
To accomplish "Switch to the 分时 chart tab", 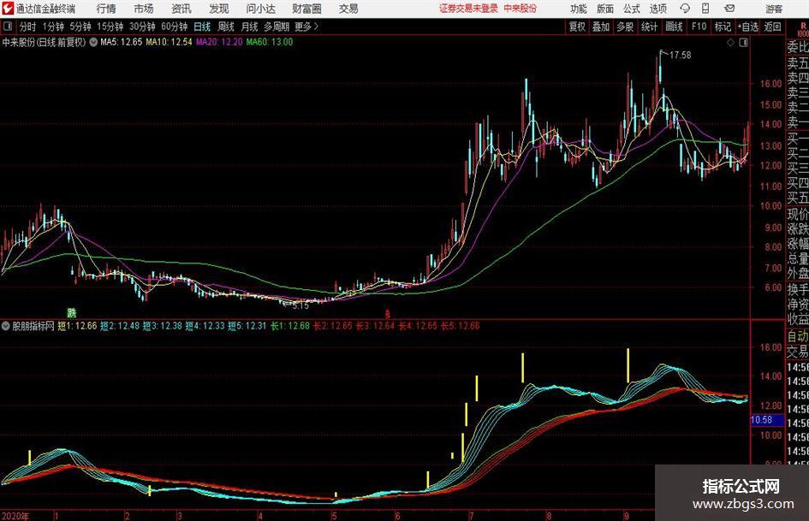I will [27, 27].
